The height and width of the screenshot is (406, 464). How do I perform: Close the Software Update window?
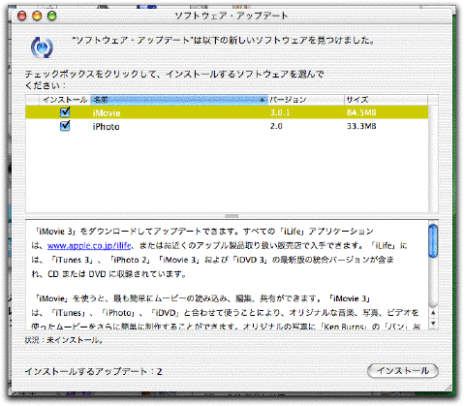22,16
